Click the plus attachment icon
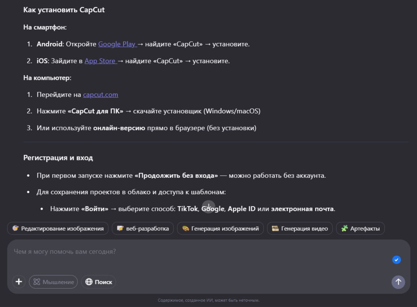This screenshot has height=307, width=417. [19, 282]
